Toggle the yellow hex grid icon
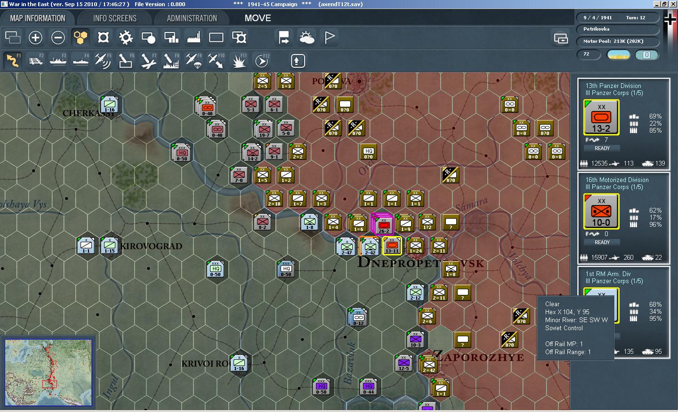The width and height of the screenshot is (678, 412). coord(81,37)
